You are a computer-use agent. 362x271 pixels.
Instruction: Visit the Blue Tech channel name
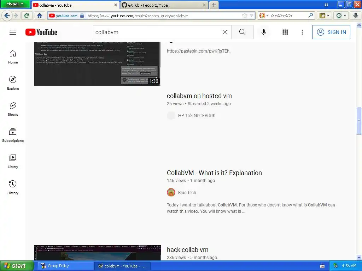[187, 193]
